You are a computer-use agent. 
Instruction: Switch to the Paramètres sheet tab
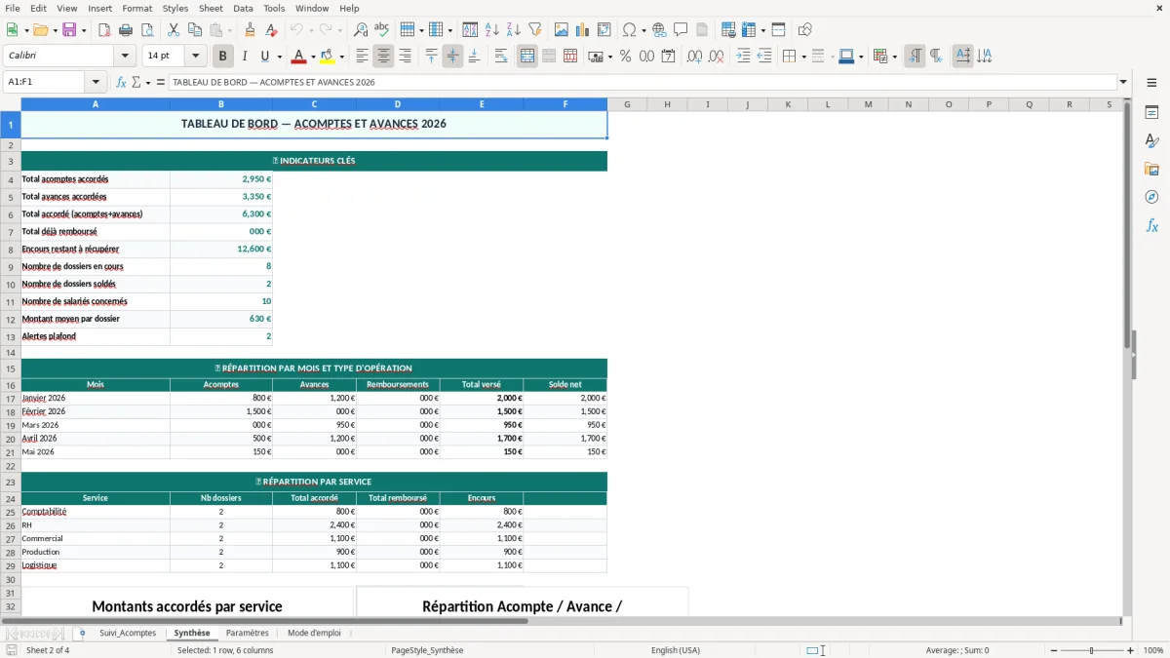pyautogui.click(x=247, y=633)
